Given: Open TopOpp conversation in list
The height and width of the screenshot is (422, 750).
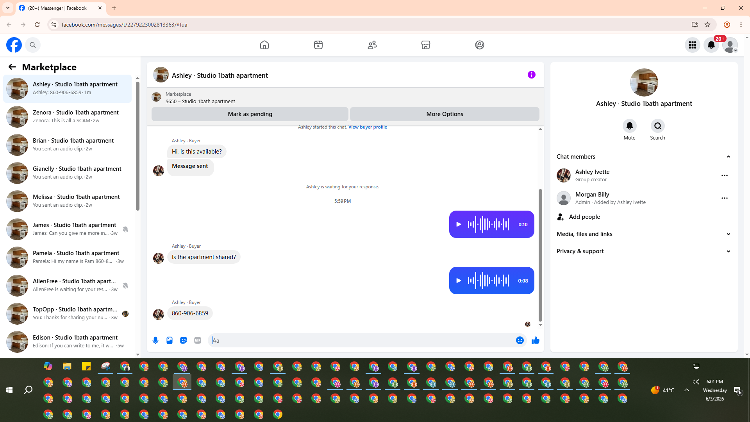Looking at the screenshot, I should (x=67, y=314).
